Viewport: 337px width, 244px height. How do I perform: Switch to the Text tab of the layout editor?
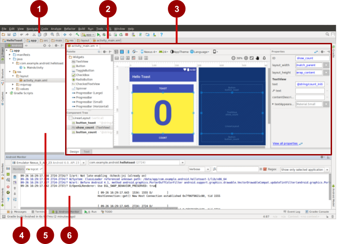[86, 152]
